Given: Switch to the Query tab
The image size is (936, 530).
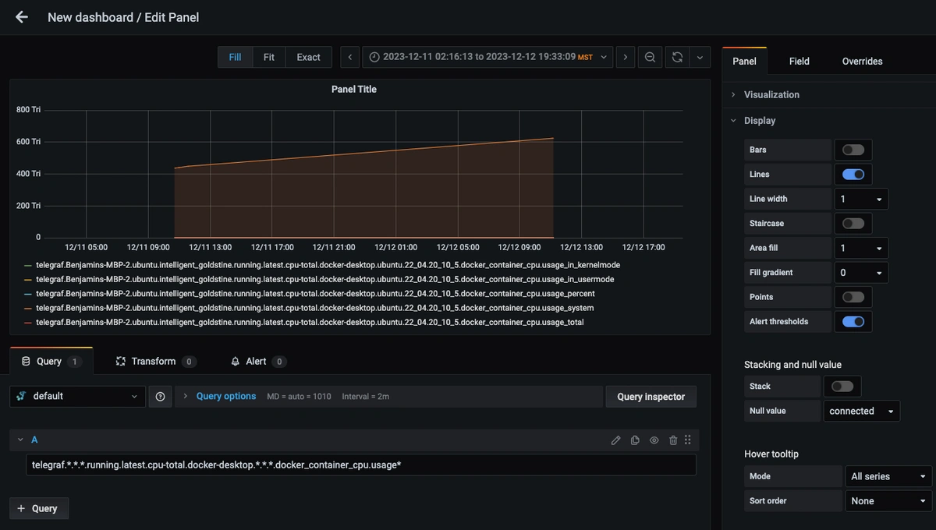Looking at the screenshot, I should coord(51,361).
